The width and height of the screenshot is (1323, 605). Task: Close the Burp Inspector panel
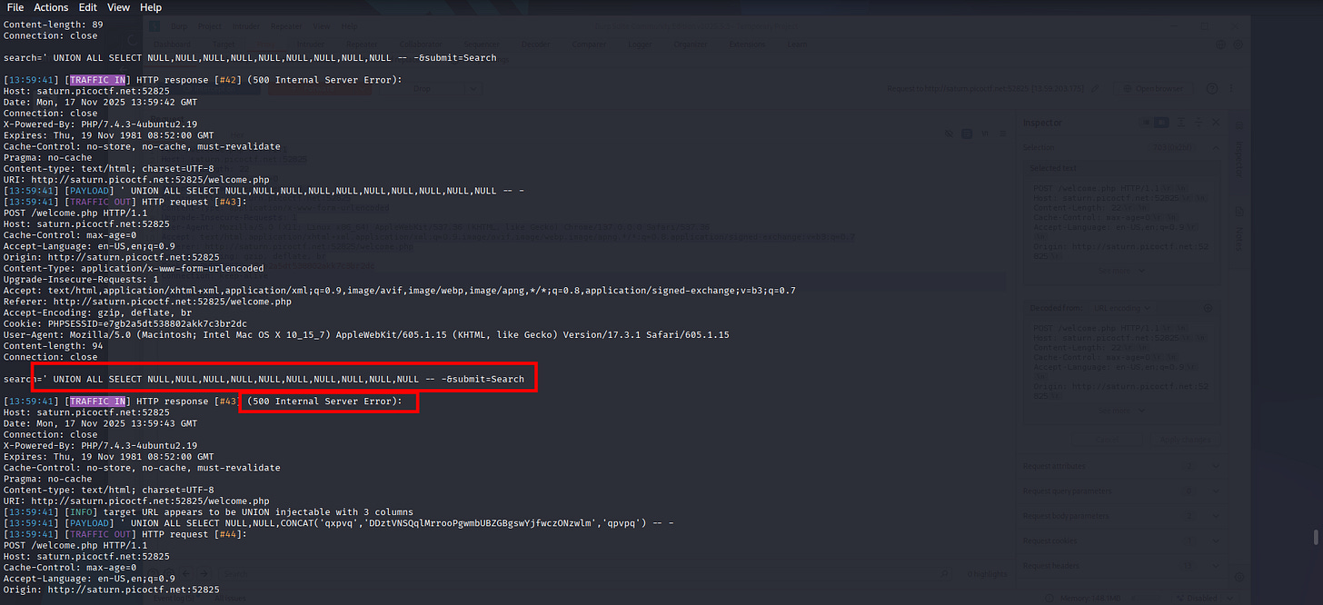click(1216, 122)
